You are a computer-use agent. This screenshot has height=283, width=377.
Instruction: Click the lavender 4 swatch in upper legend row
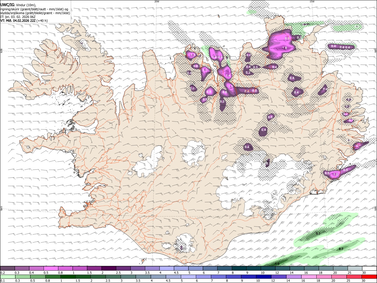click(167, 269)
